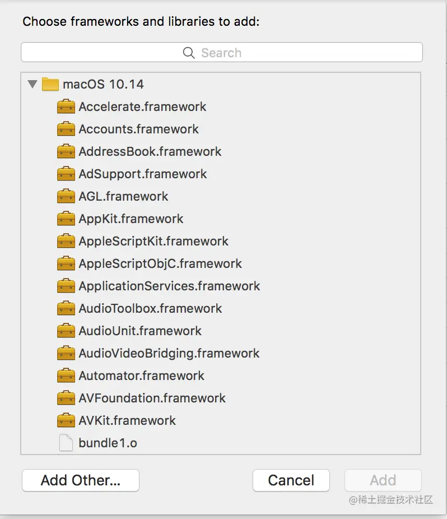The width and height of the screenshot is (447, 519).
Task: Click the AdSupport.framework toolbox icon
Action: (x=66, y=174)
